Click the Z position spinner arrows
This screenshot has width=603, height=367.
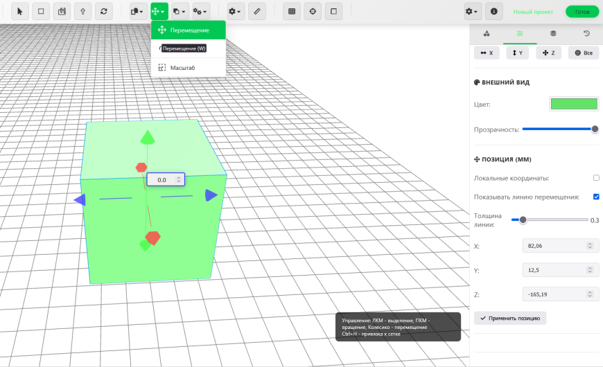590,294
